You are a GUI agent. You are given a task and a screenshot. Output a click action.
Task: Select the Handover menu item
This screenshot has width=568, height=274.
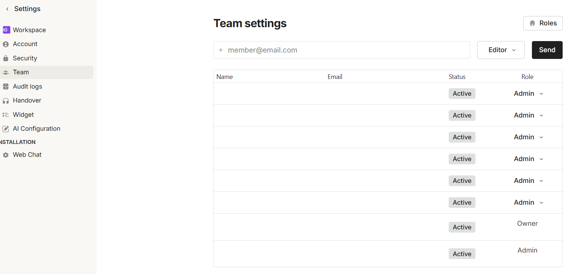coord(27,100)
